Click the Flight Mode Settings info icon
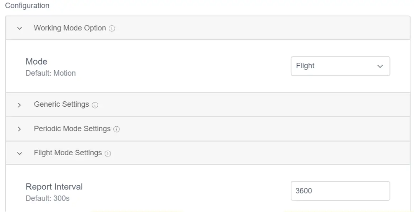Image resolution: width=414 pixels, height=212 pixels. tap(108, 153)
